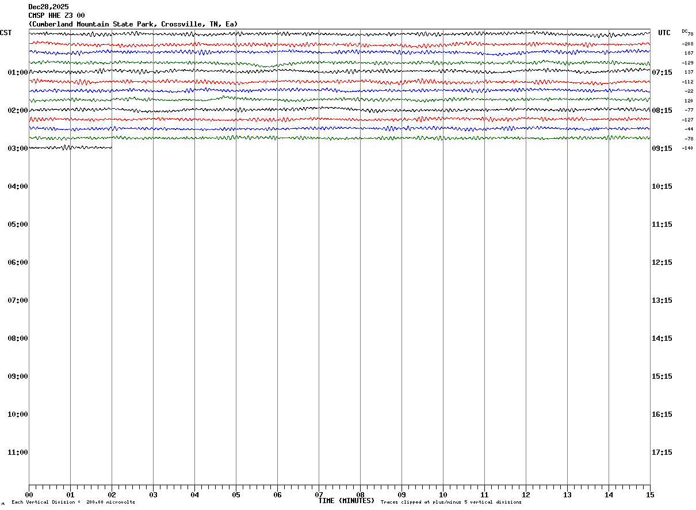Click DC offset value -140
This screenshot has width=696, height=510.
[687, 148]
